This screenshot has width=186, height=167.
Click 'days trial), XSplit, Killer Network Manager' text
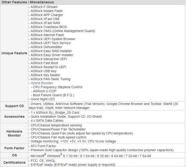click(x=59, y=108)
